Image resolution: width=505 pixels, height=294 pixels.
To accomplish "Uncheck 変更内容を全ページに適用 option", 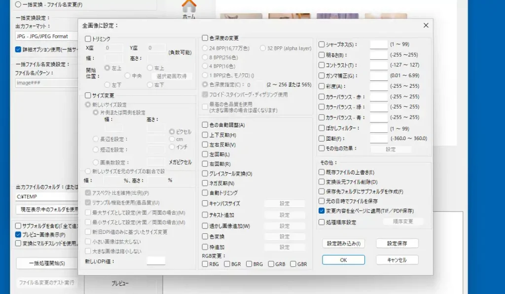I will point(321,211).
